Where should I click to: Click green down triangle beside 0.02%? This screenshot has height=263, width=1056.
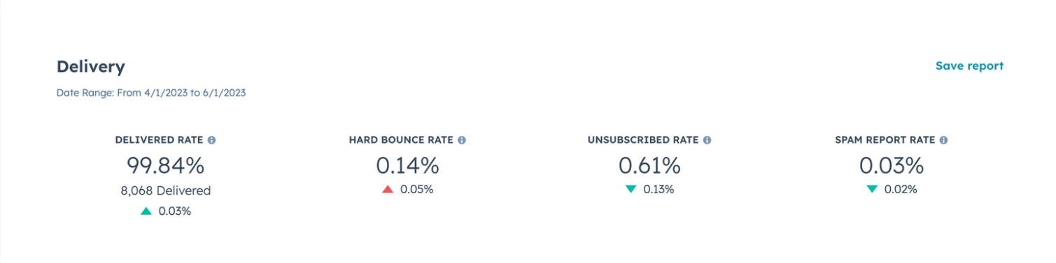pos(872,189)
